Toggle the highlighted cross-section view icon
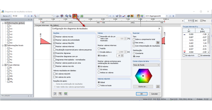This screenshot has height=110, width=212. coord(138,16)
